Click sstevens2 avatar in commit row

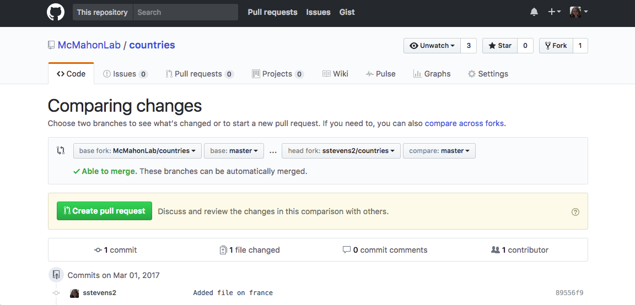(74, 293)
